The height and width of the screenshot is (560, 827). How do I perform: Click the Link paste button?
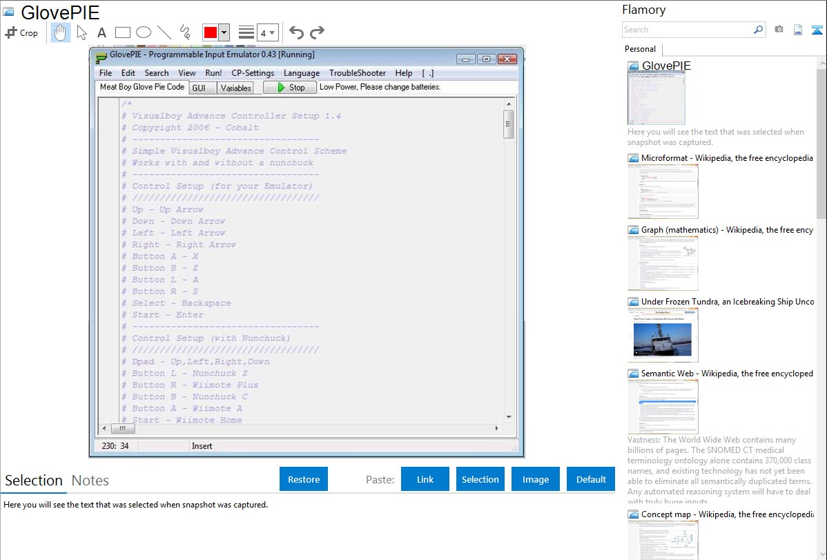click(425, 479)
